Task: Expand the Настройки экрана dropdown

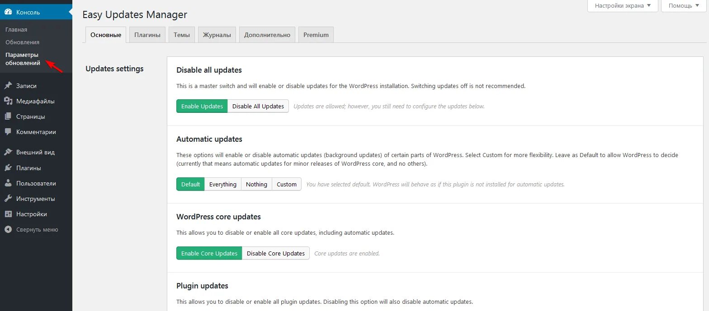Action: tap(623, 6)
